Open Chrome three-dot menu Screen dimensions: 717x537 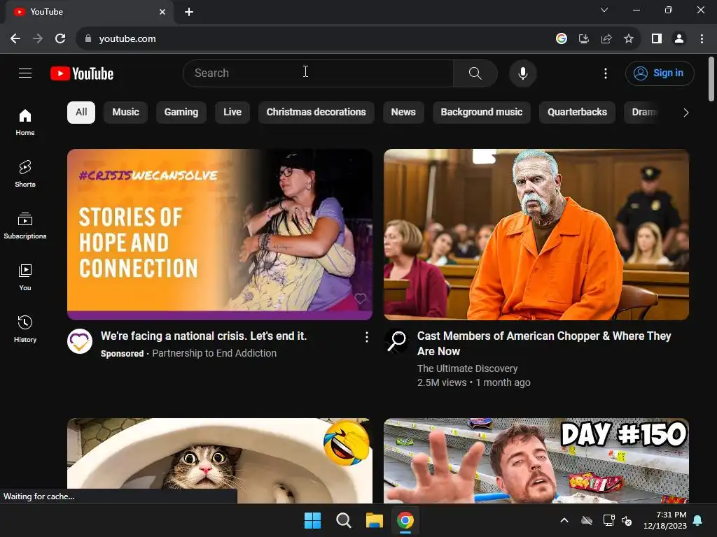click(702, 38)
